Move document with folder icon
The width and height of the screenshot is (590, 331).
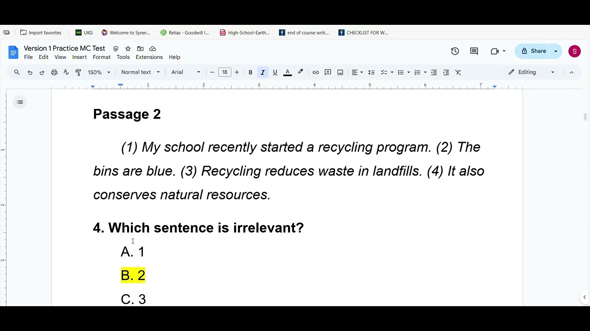(x=140, y=48)
